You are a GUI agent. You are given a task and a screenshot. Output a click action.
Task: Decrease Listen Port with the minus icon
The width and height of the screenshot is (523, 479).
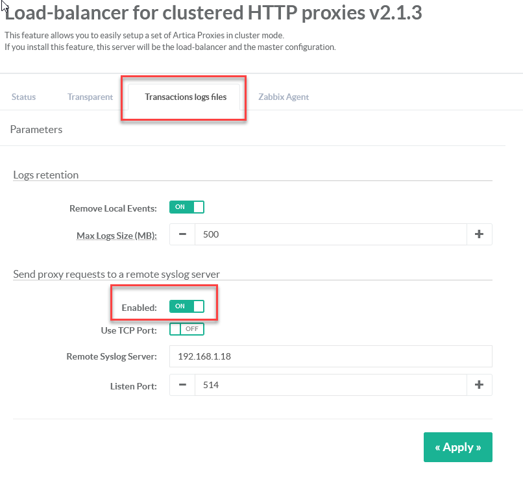click(x=182, y=385)
